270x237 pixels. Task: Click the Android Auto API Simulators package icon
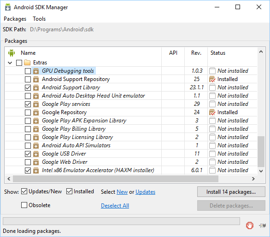[36, 145]
